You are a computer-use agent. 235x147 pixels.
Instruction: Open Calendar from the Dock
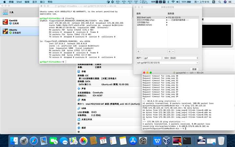pyautogui.click(x=103, y=141)
